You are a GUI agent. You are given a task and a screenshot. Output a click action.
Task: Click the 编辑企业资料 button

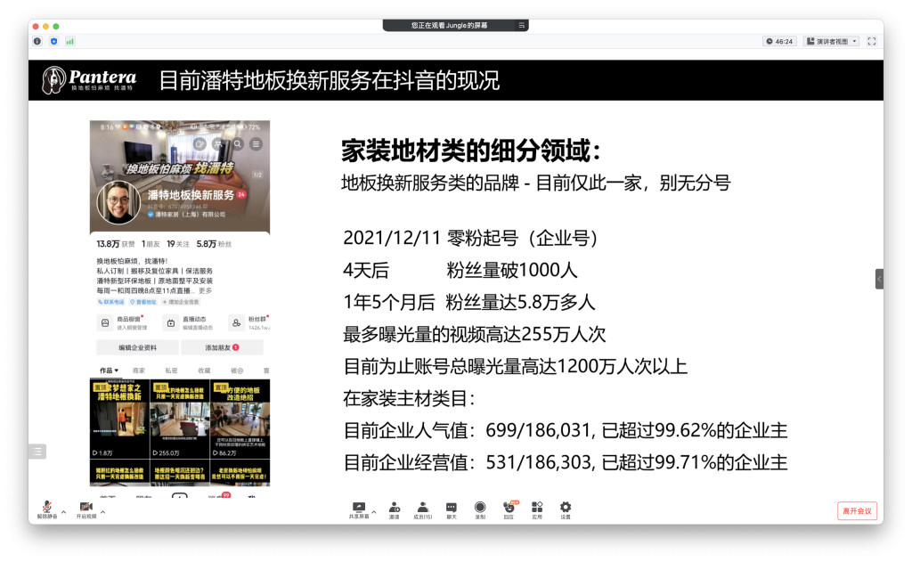[137, 348]
